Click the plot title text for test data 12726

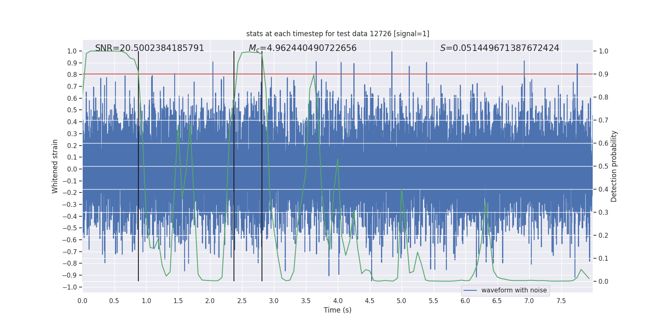coord(338,34)
